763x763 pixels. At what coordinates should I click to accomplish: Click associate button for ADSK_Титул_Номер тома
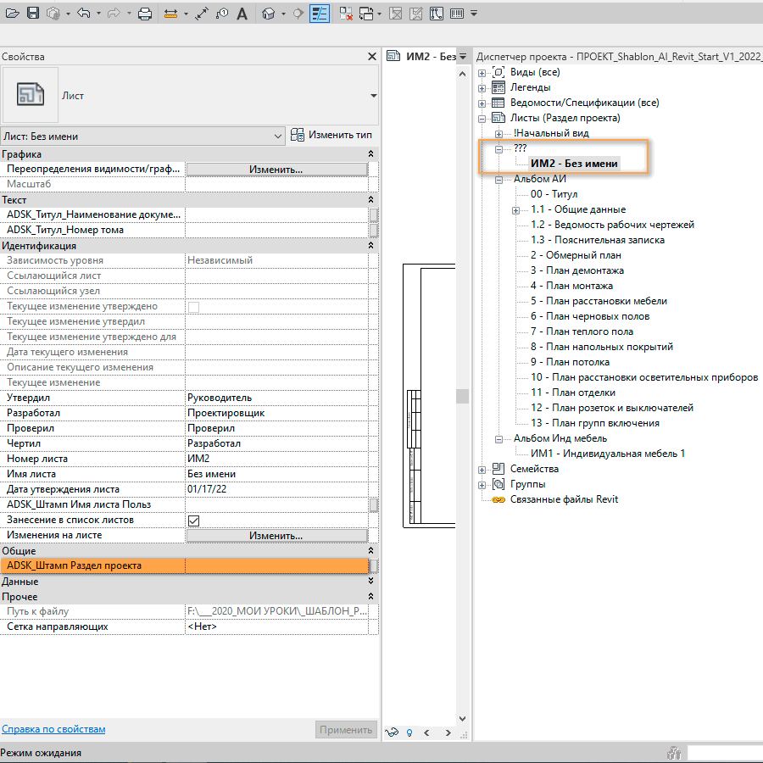(374, 230)
